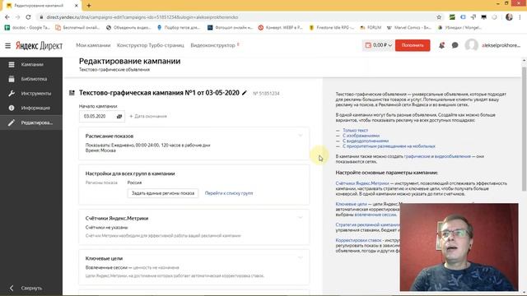Open the Firestone Idle RPG bookmark
The image size is (527, 296).
tap(332, 27)
